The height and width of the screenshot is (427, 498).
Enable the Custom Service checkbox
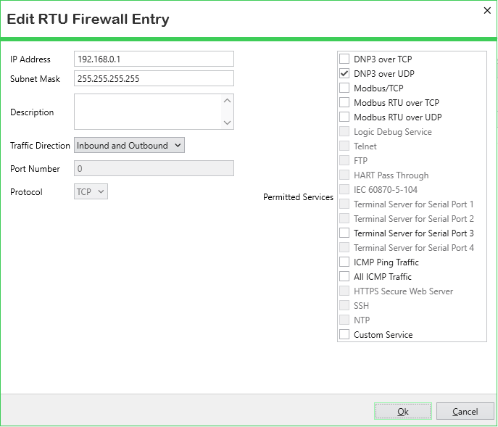coord(344,335)
